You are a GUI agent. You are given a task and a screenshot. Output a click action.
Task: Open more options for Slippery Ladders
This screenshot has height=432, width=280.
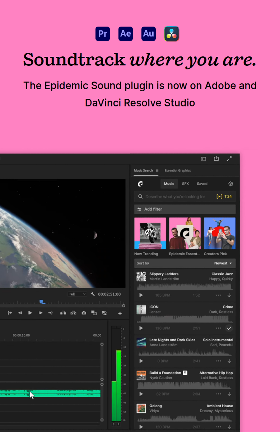(219, 295)
